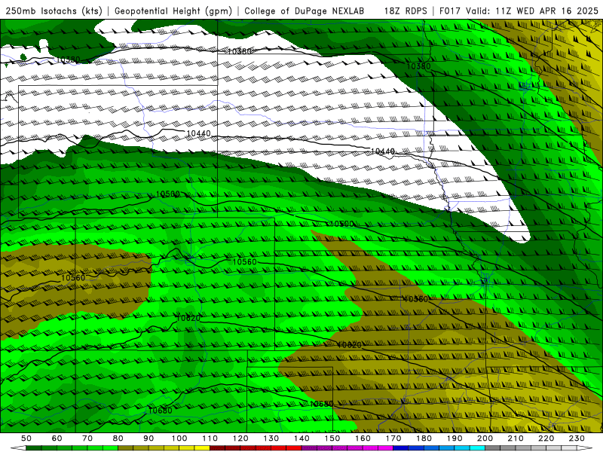The image size is (603, 452).
Task: Click the easternmost 10380 contour label
Action: coord(419,66)
